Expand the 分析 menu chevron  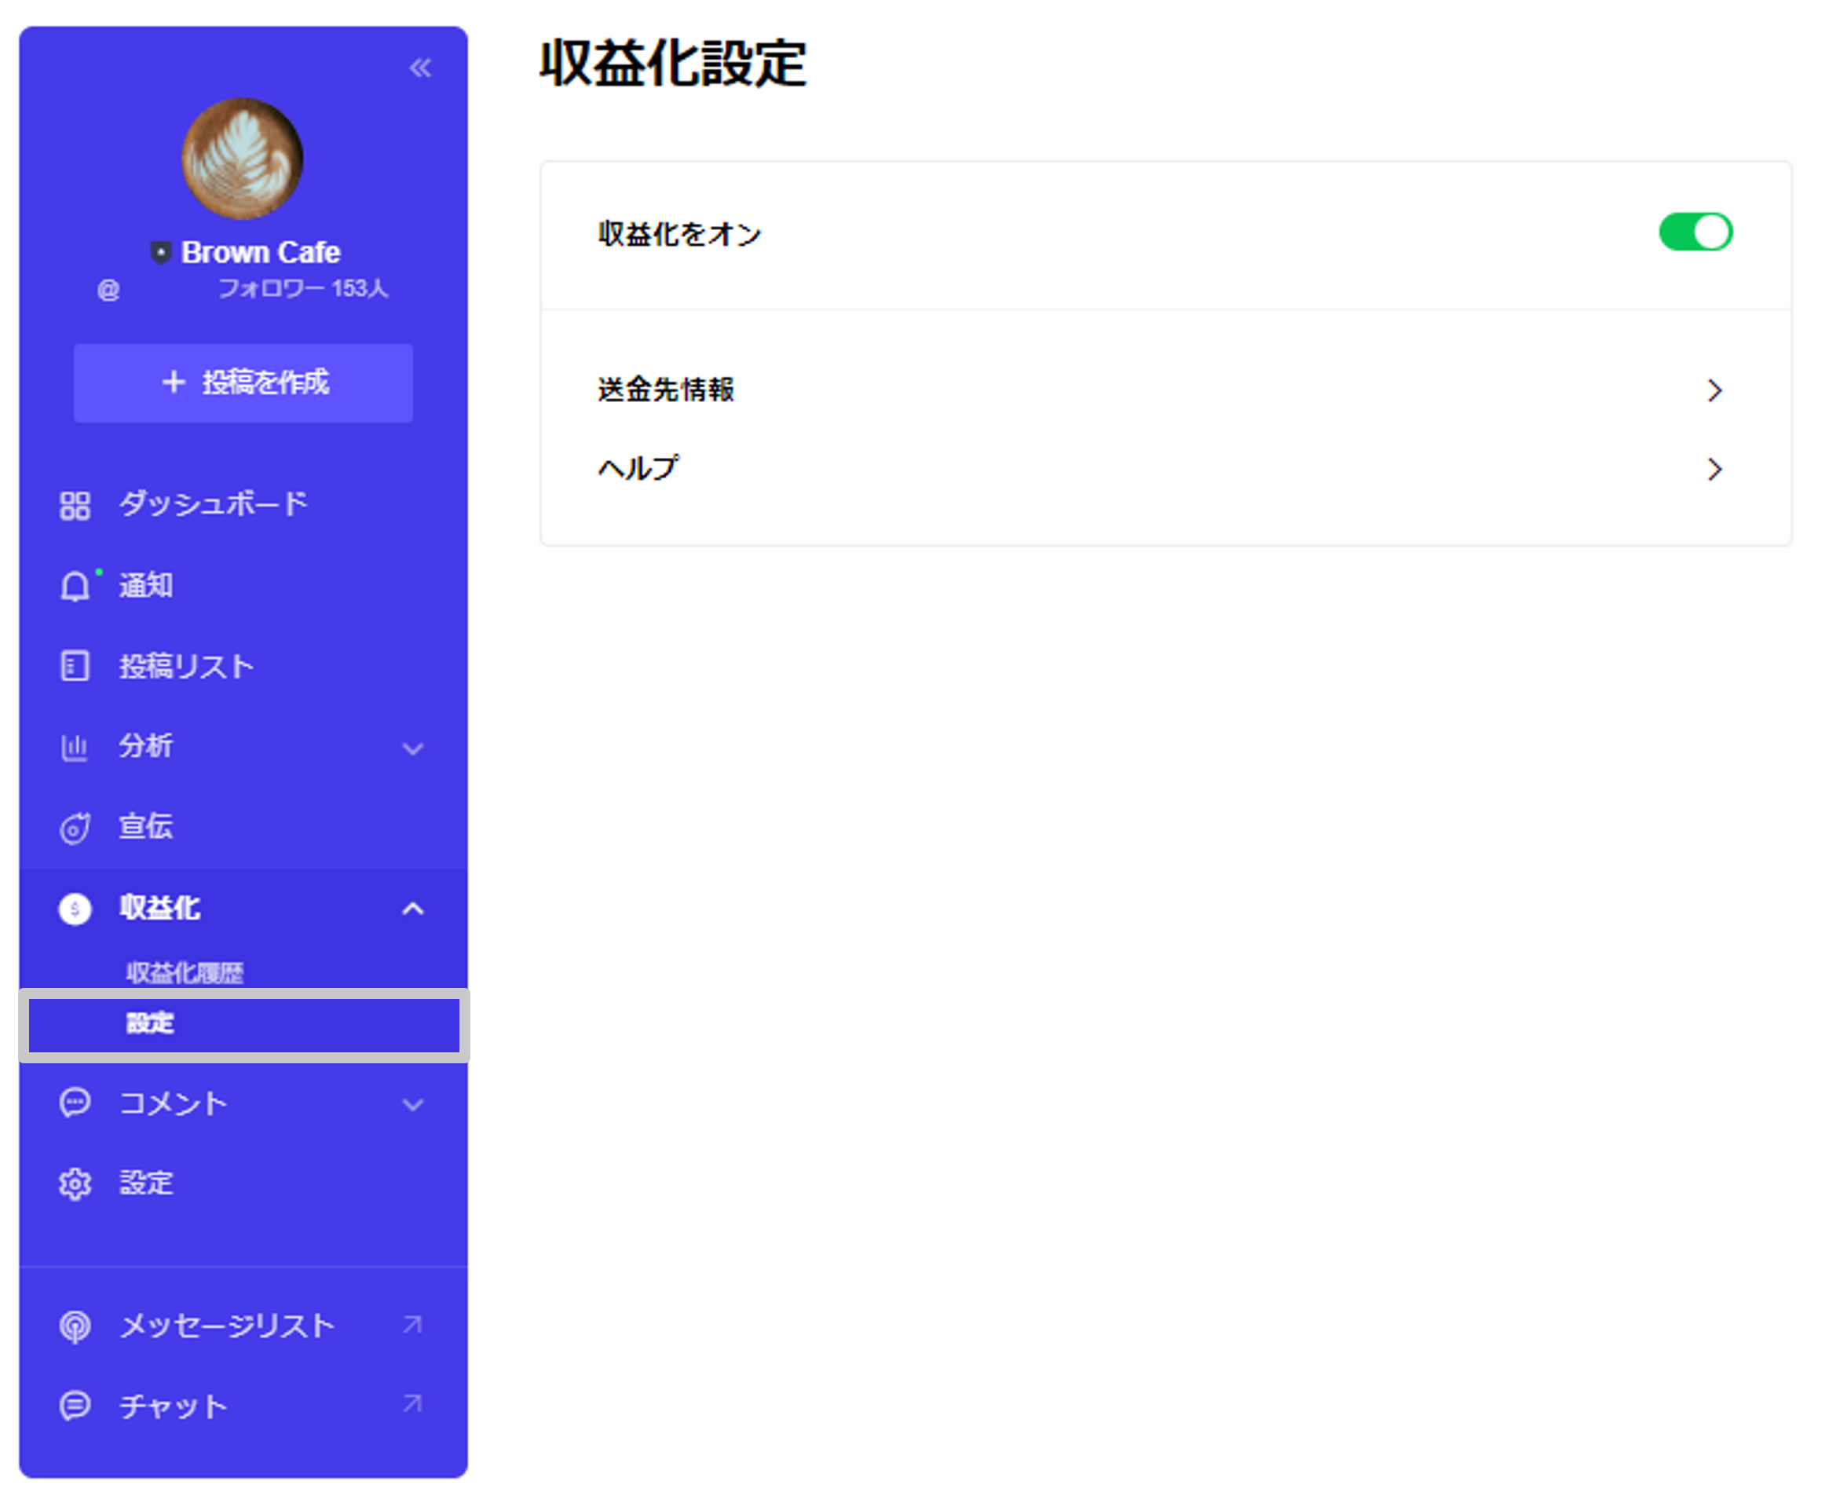(413, 748)
